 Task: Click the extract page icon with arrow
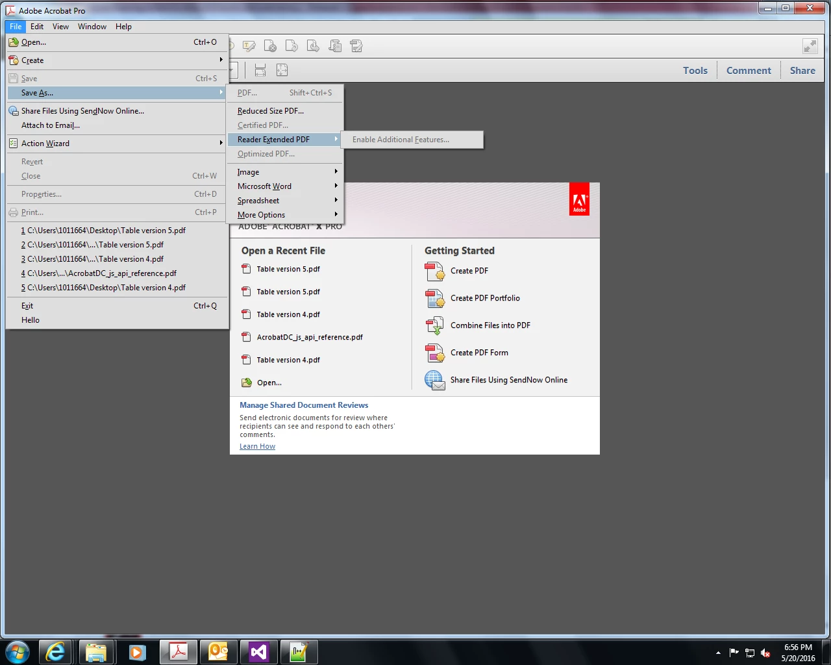pos(313,46)
